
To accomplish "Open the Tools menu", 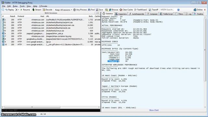I will 22,6.
